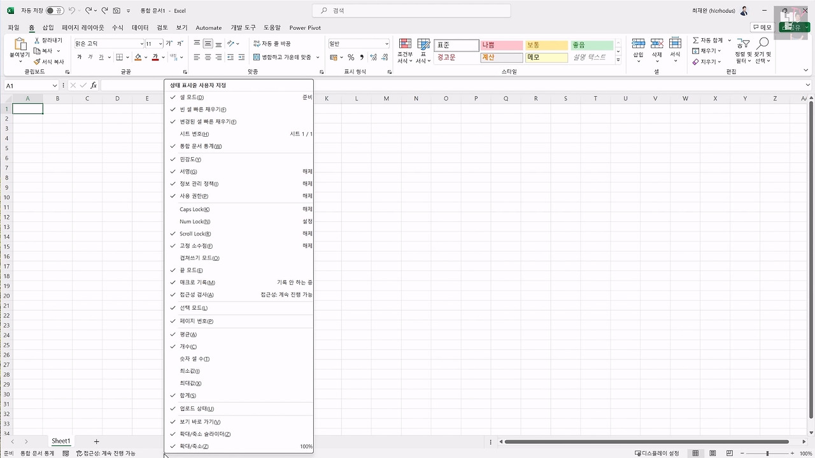Switch to Page Layout view in status bar
This screenshot has height=458, width=815.
pyautogui.click(x=712, y=453)
